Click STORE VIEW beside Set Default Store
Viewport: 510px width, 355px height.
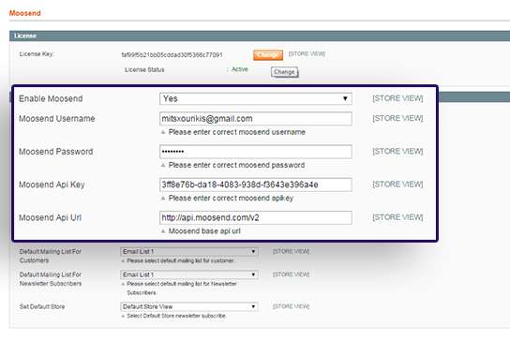[292, 306]
